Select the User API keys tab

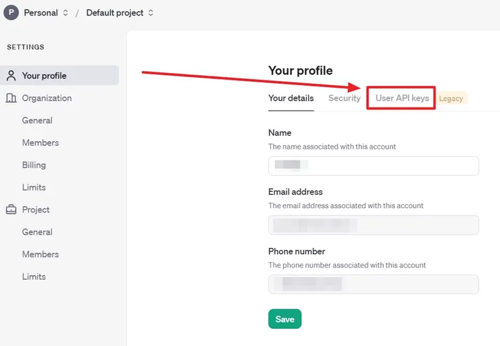click(x=402, y=98)
